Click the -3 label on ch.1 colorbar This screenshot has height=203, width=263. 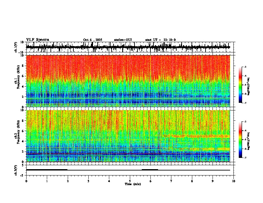tap(245, 67)
